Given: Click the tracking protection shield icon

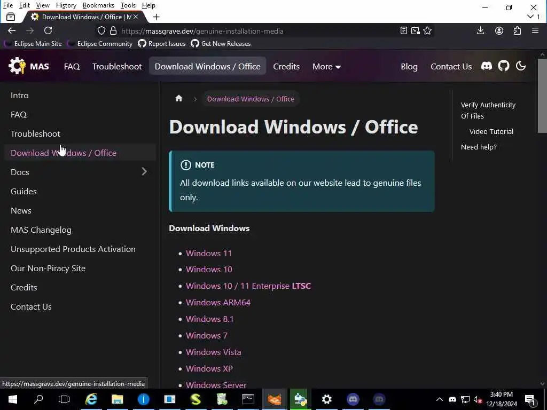Looking at the screenshot, I should (101, 30).
